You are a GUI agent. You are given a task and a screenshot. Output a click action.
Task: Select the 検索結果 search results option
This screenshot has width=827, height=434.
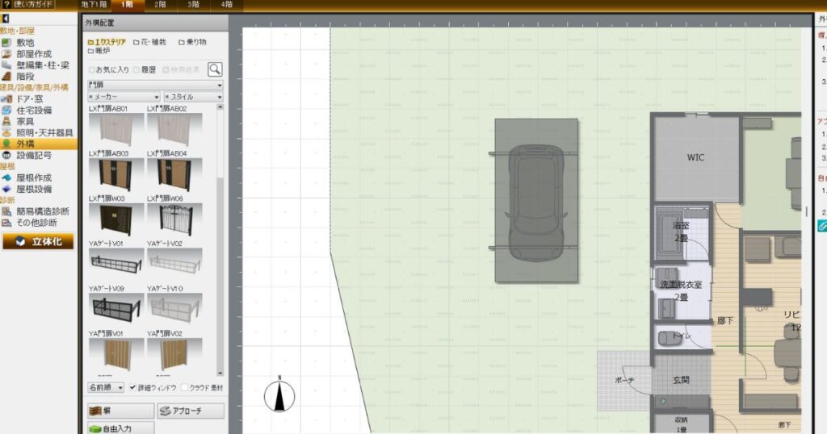(x=181, y=69)
